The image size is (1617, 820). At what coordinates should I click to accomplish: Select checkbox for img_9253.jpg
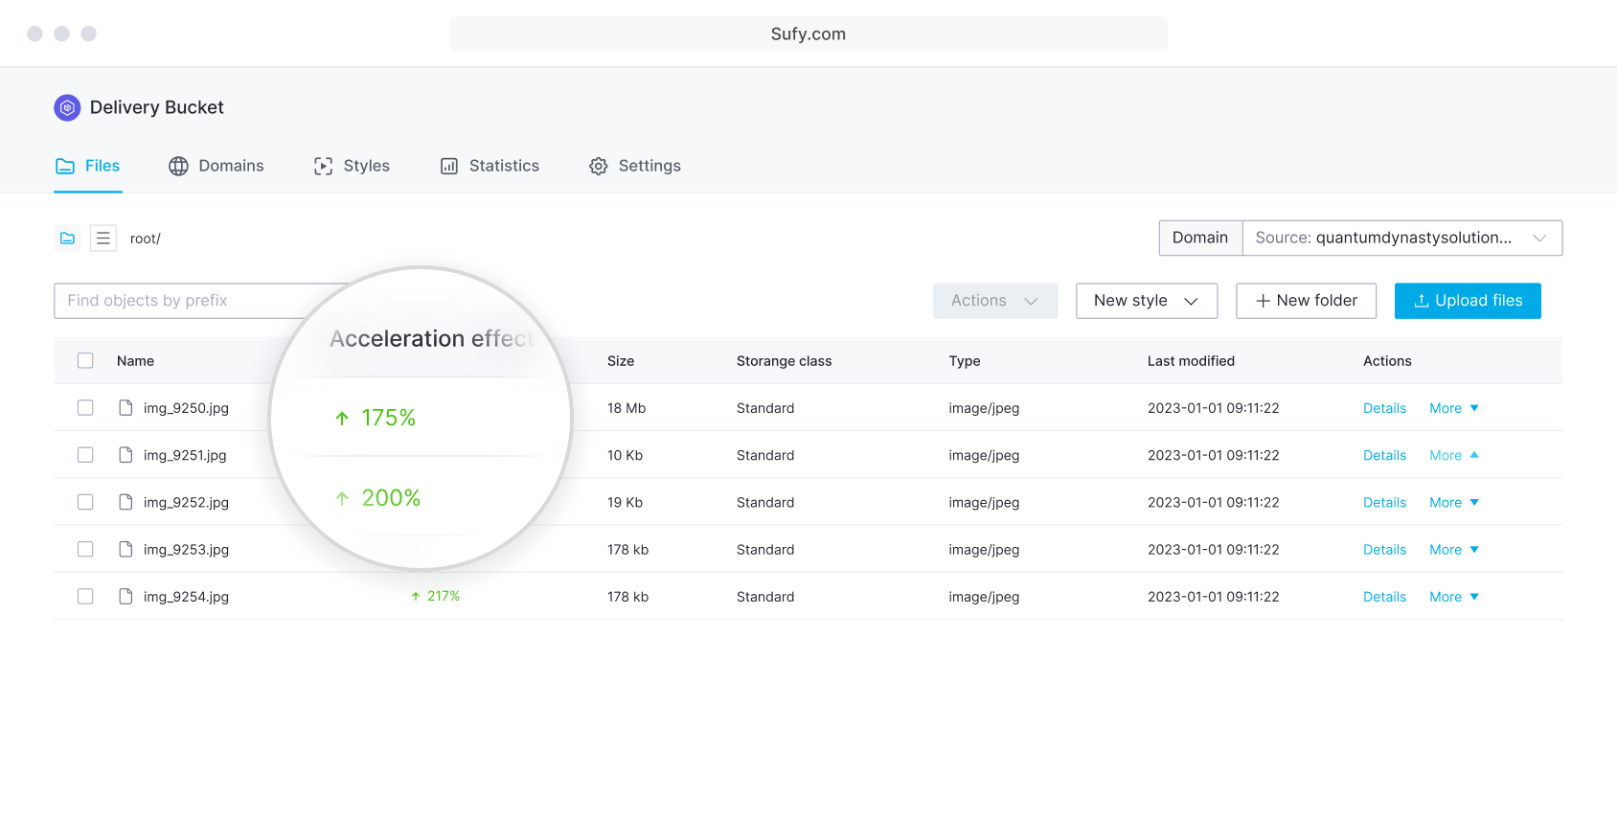point(85,549)
